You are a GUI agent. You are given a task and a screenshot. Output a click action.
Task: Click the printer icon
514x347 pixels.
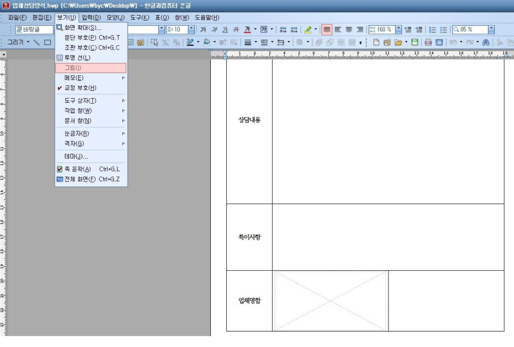(x=428, y=42)
